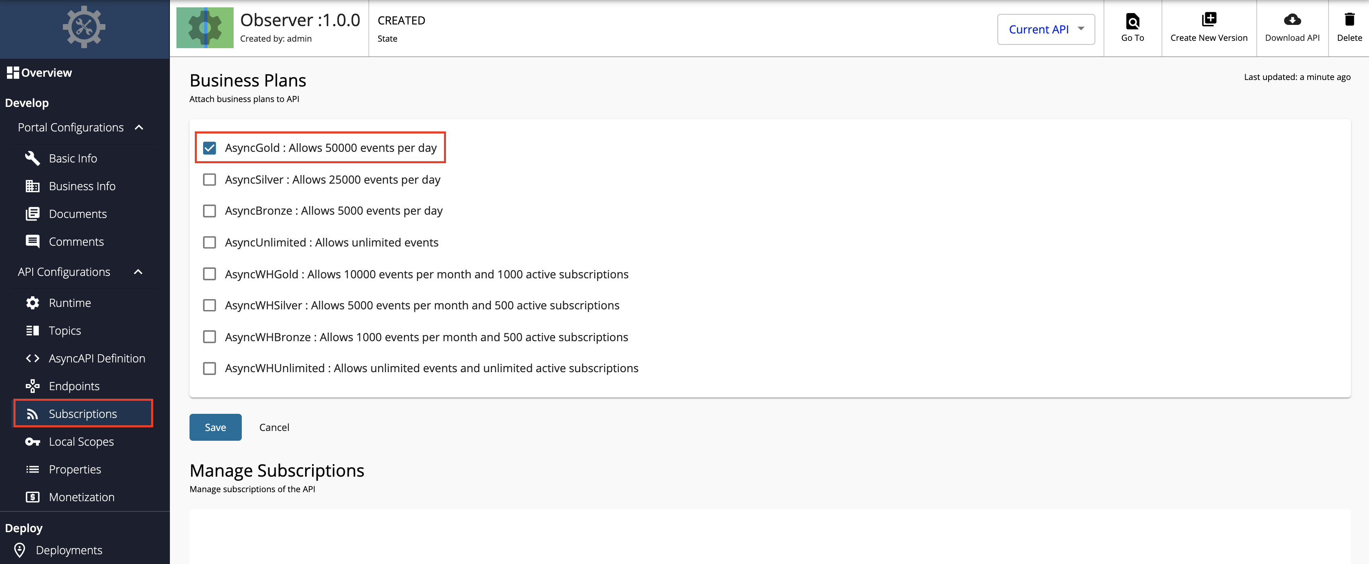The height and width of the screenshot is (564, 1369).
Task: Click the Create New Version icon
Action: (x=1208, y=20)
